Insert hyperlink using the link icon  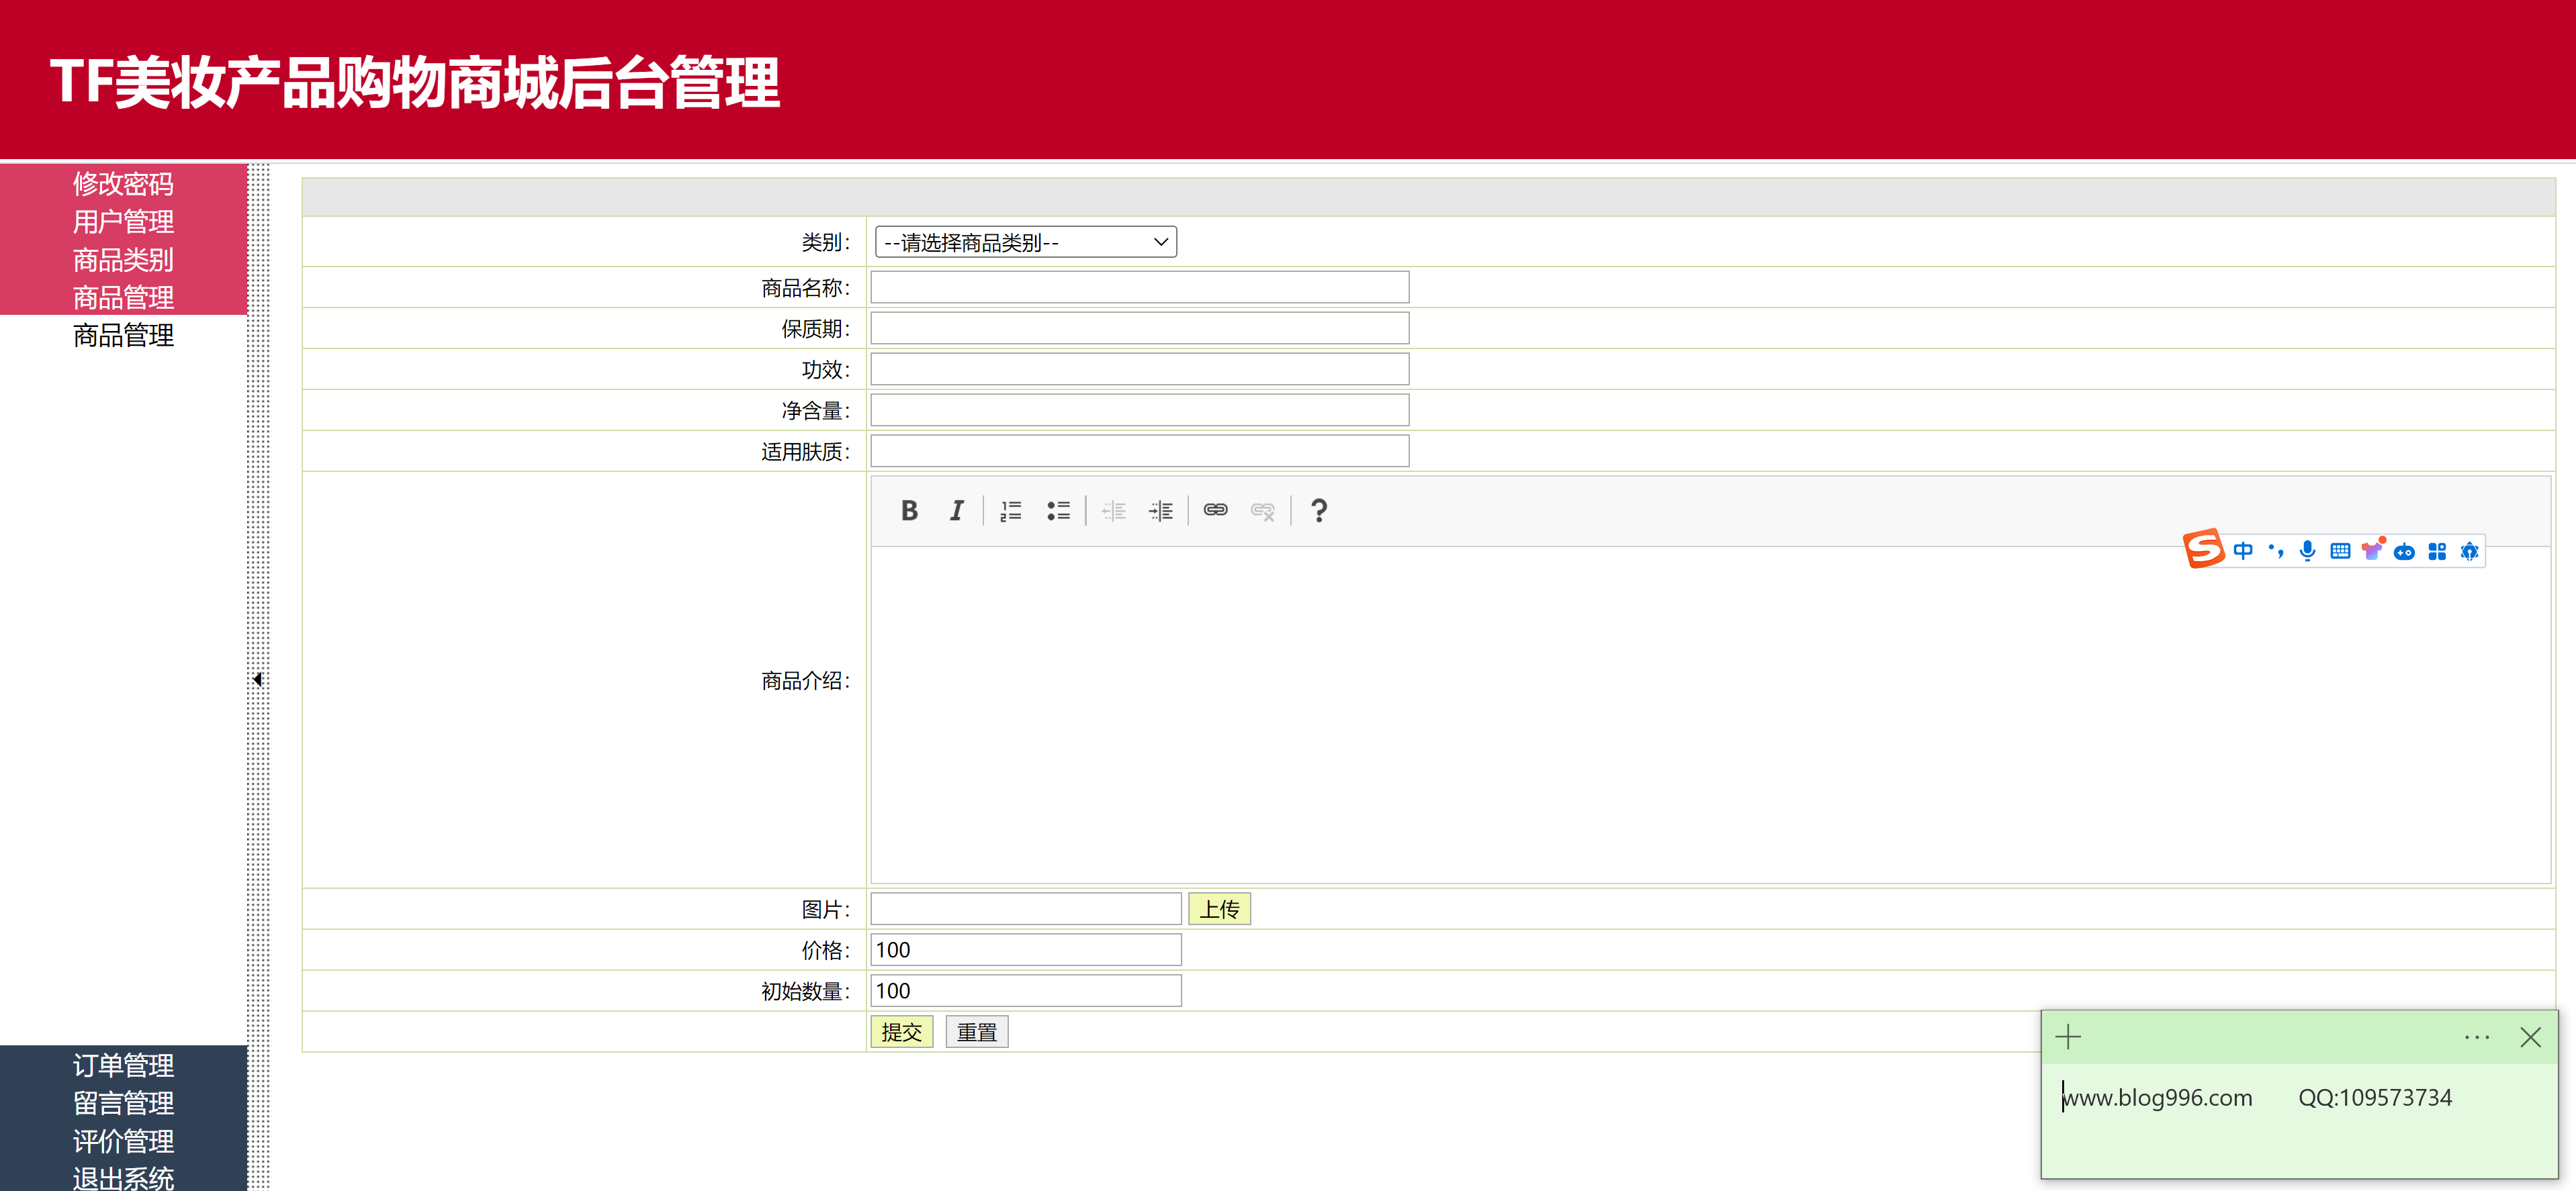coord(1215,510)
